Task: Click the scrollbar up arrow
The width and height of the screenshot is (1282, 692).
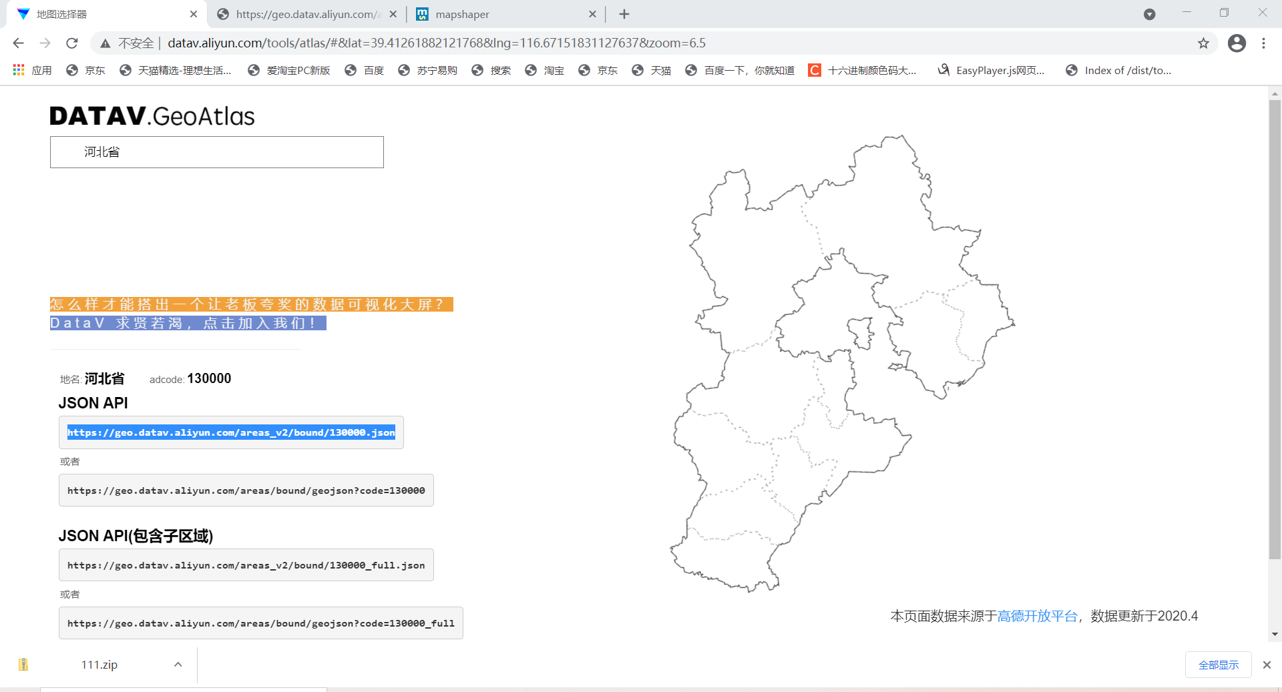Action: (1275, 93)
